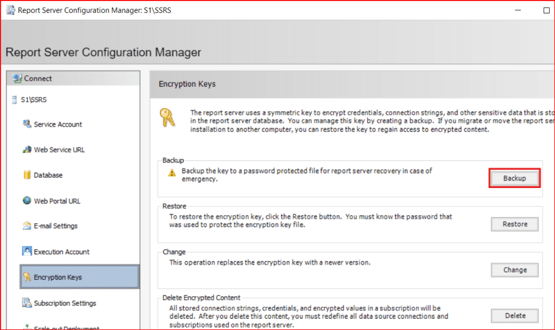The width and height of the screenshot is (555, 330).
Task: Click the large golden keys icon in header
Action: (x=167, y=118)
